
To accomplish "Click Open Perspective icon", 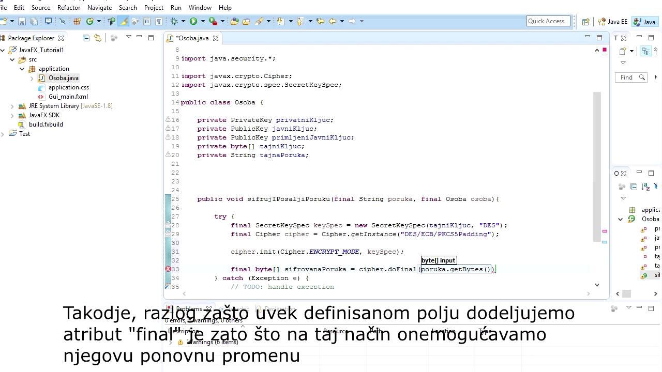I will coord(585,22).
